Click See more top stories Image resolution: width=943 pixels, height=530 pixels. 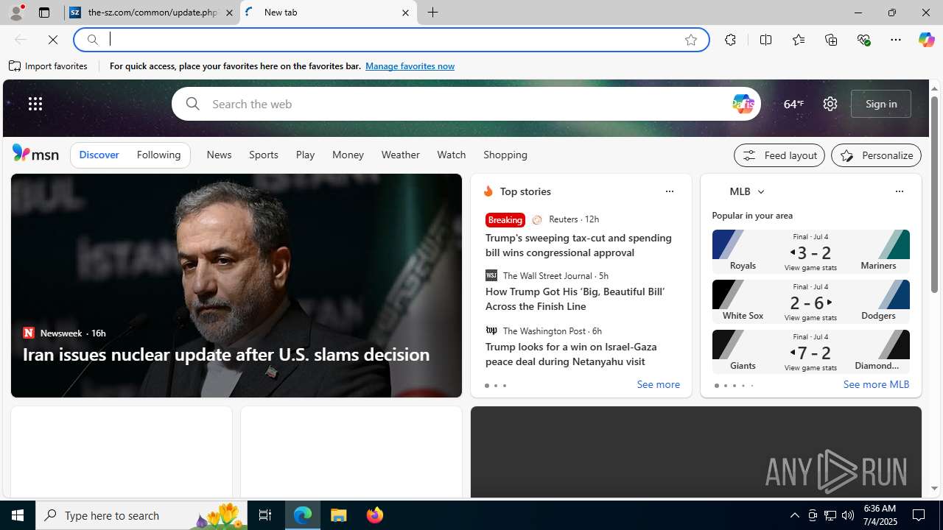[658, 385]
